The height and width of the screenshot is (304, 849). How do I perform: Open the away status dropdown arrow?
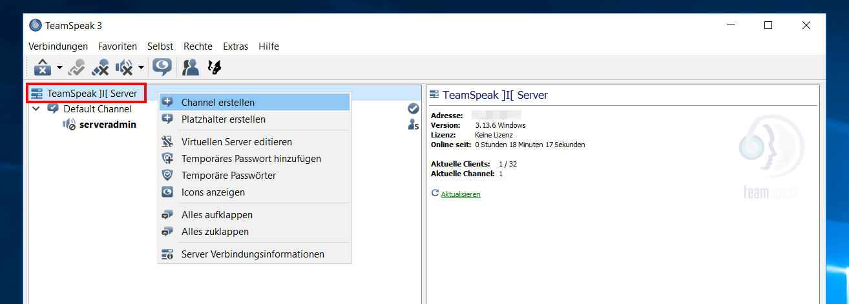click(59, 67)
